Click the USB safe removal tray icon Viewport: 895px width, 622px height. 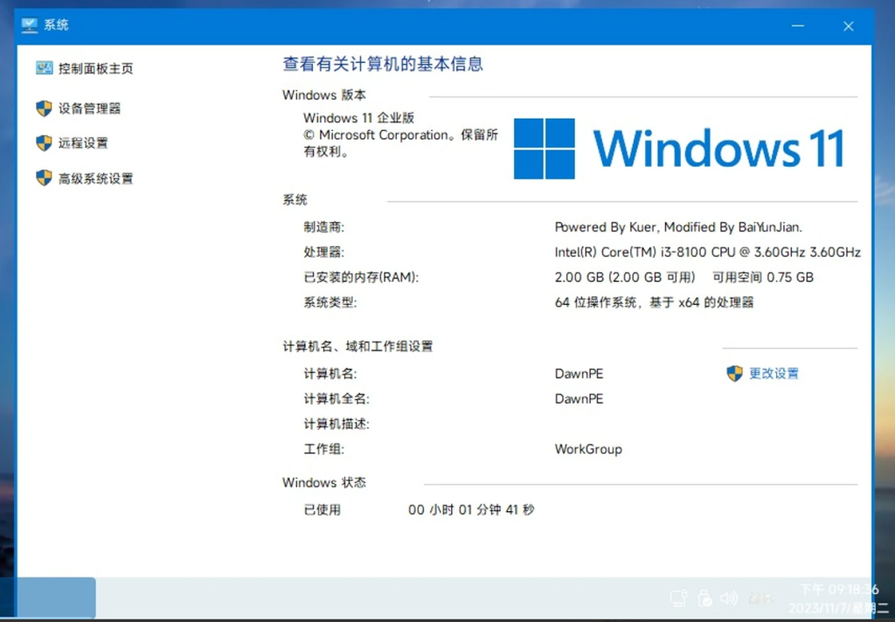(704, 598)
